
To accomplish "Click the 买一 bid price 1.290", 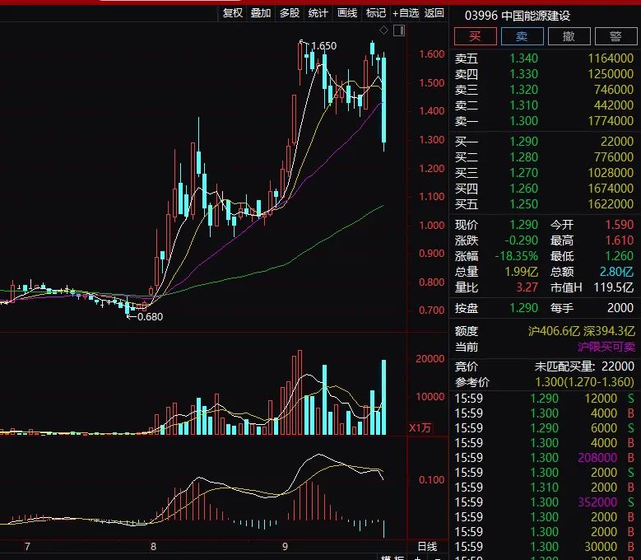I will (523, 142).
